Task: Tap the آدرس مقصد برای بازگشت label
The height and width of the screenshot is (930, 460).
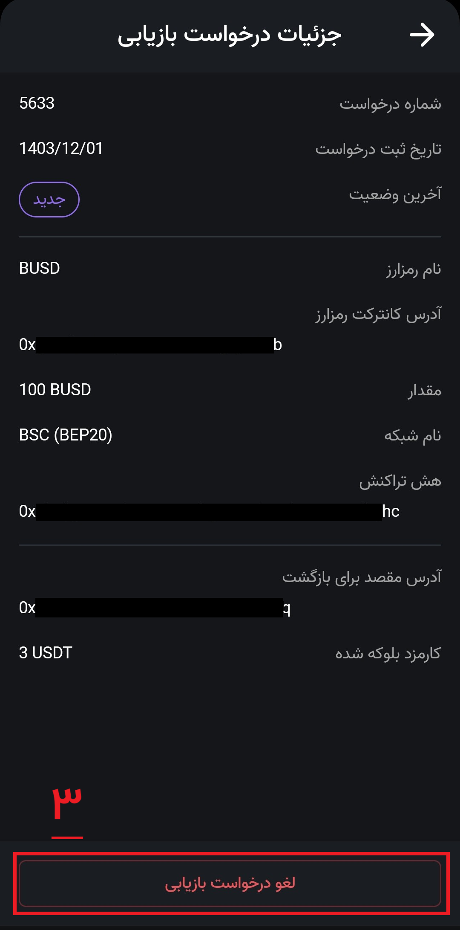Action: (362, 577)
